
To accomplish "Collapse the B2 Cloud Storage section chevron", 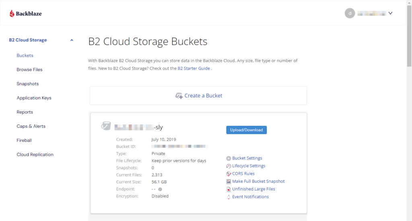I will point(72,40).
